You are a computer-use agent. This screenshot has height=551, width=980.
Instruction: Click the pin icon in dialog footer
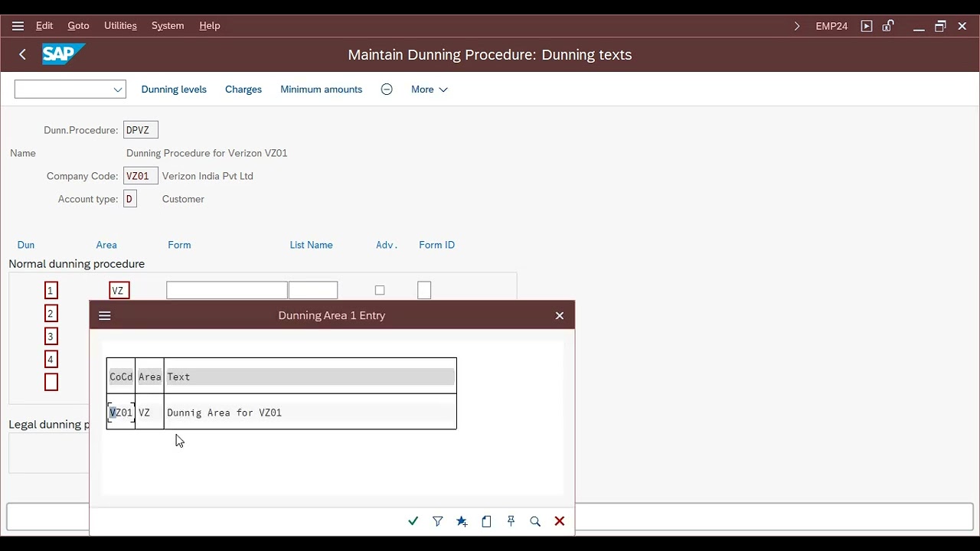tap(511, 521)
